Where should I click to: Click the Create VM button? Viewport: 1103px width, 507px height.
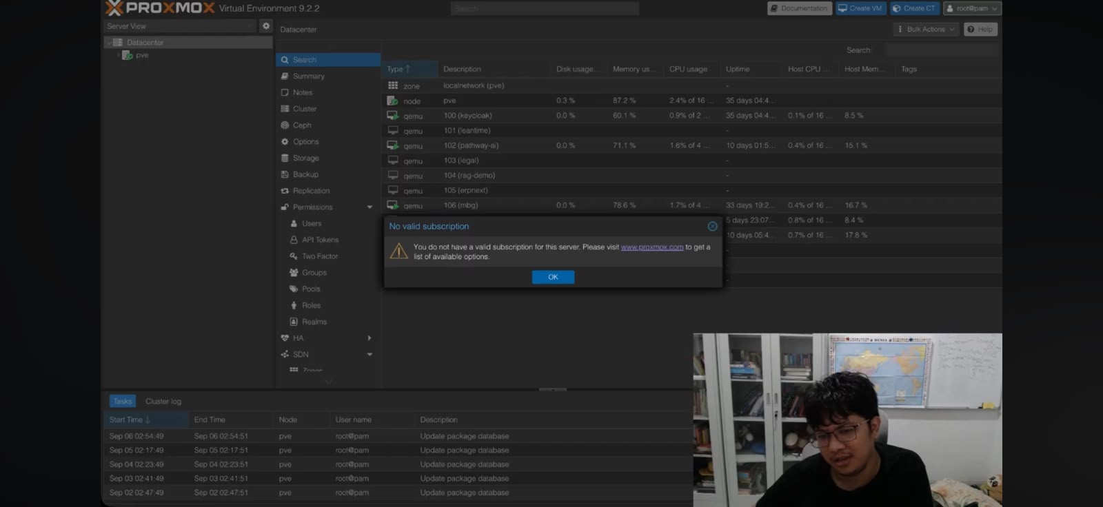click(x=860, y=8)
